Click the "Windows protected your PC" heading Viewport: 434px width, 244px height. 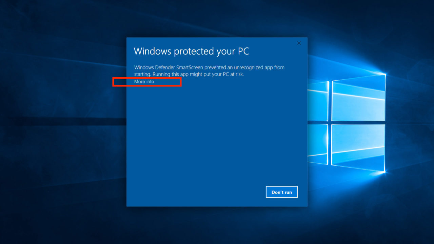[191, 51]
